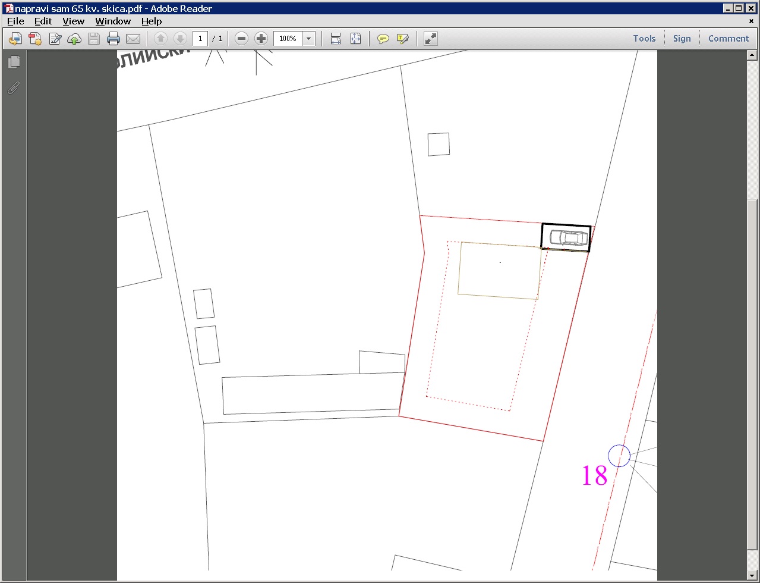
Task: Click the Open file icon
Action: pos(15,39)
